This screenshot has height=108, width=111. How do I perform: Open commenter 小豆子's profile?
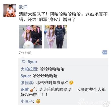(27, 101)
